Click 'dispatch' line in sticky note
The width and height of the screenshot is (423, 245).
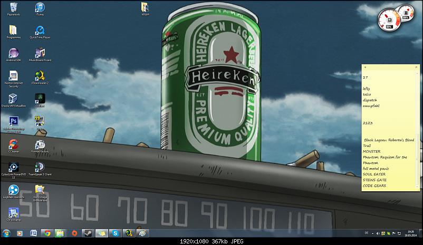coord(370,100)
